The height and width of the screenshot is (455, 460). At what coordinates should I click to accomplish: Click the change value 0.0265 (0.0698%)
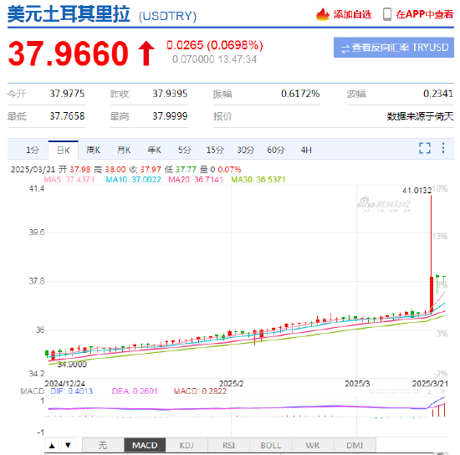(215, 45)
